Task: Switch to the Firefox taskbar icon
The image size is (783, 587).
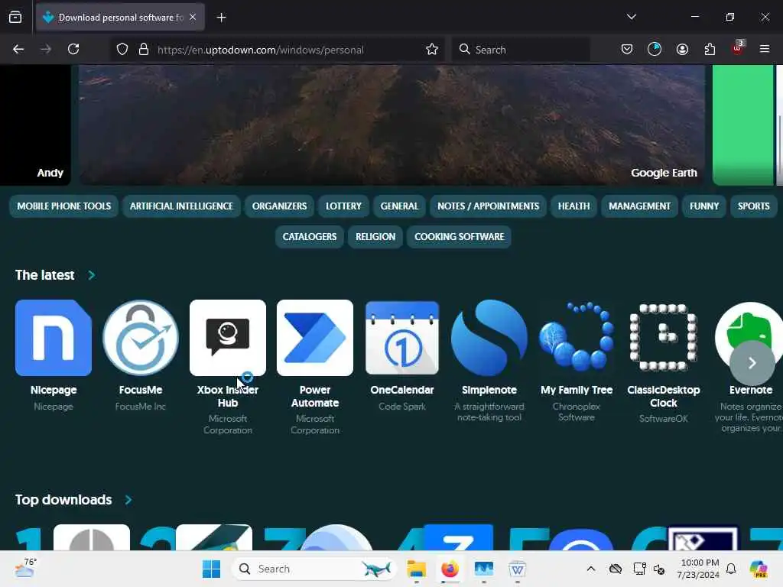Action: [450, 569]
